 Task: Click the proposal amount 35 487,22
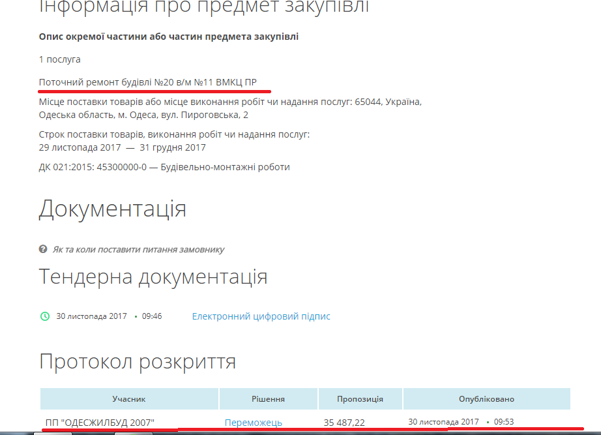(345, 422)
